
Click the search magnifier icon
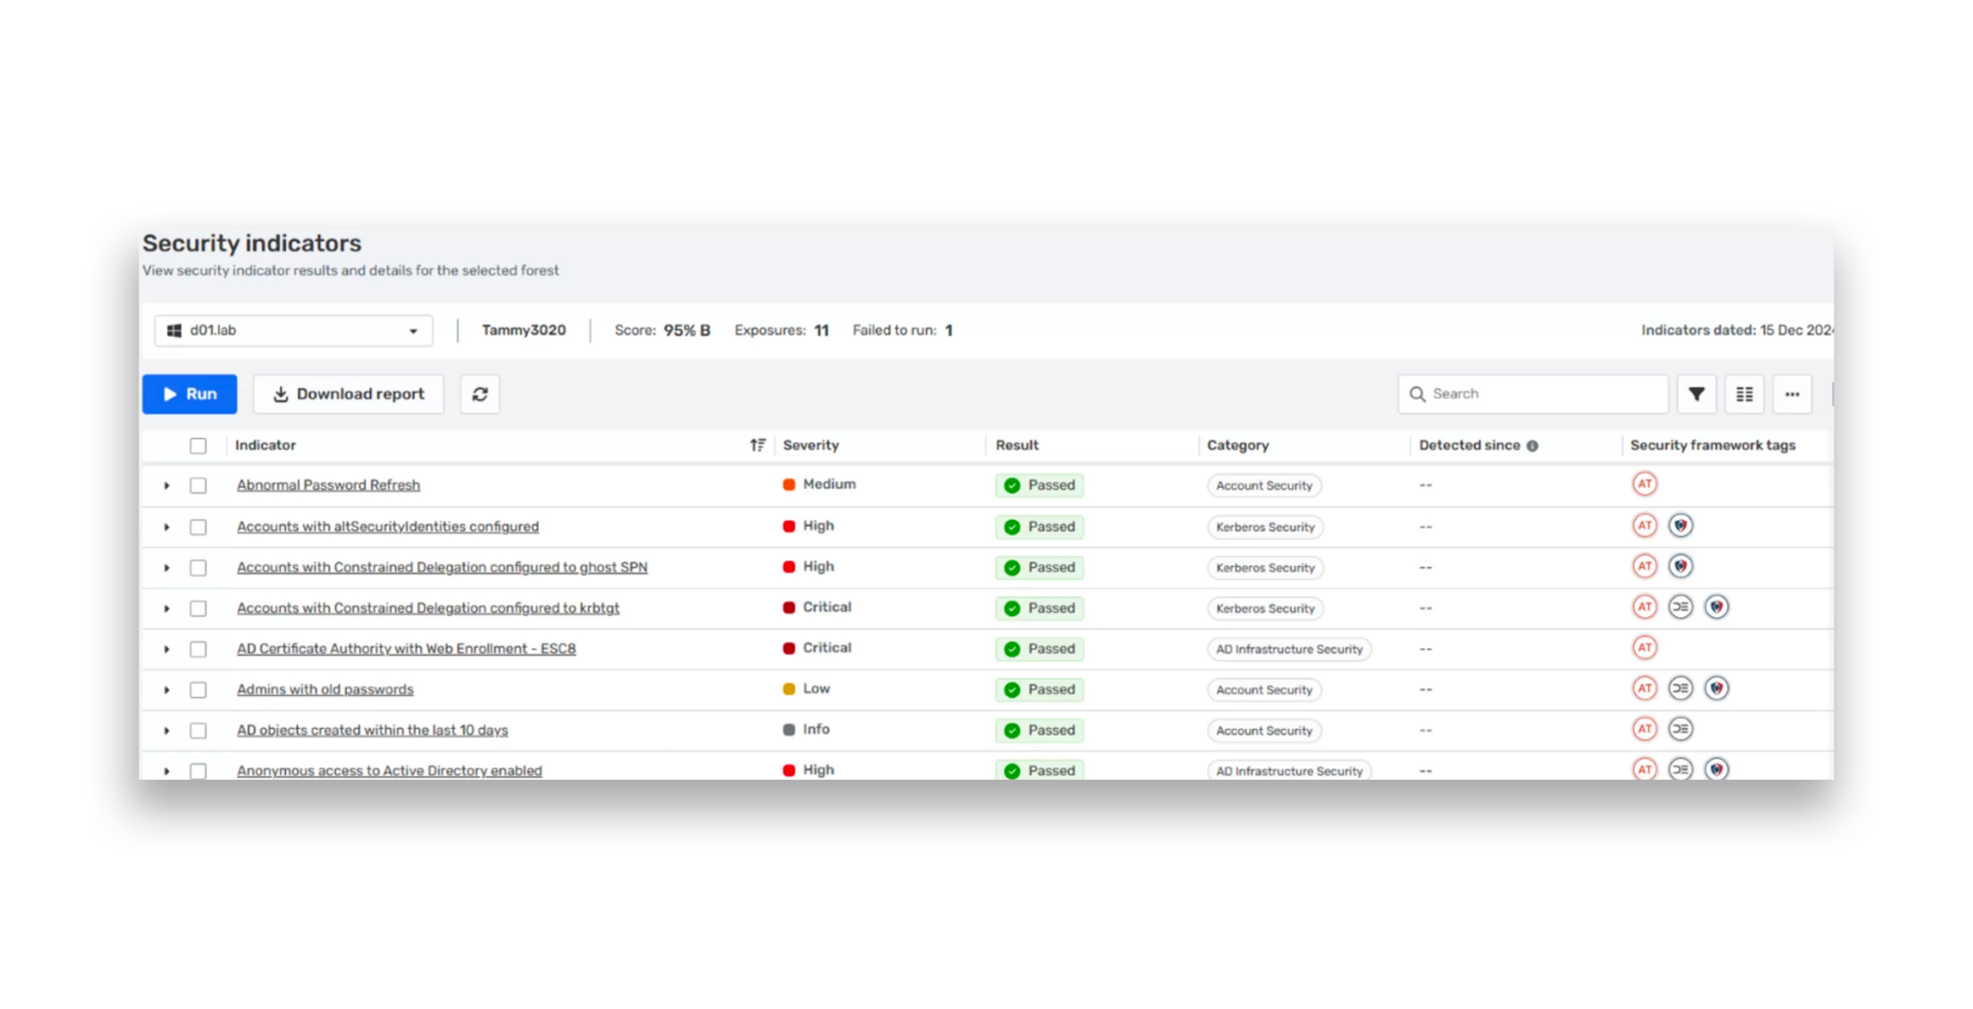1417,394
